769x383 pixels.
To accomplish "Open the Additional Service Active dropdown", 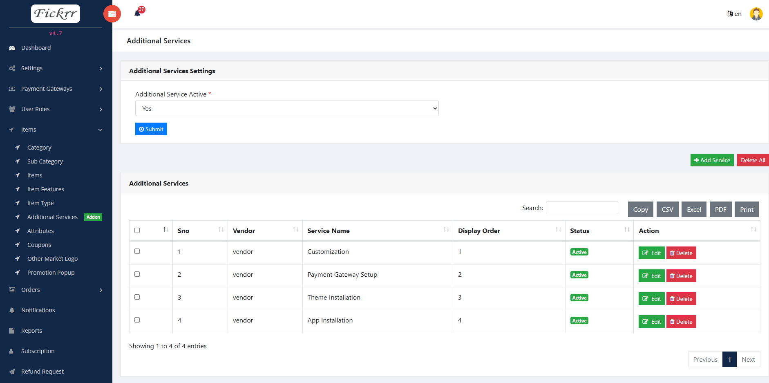I will click(x=287, y=108).
